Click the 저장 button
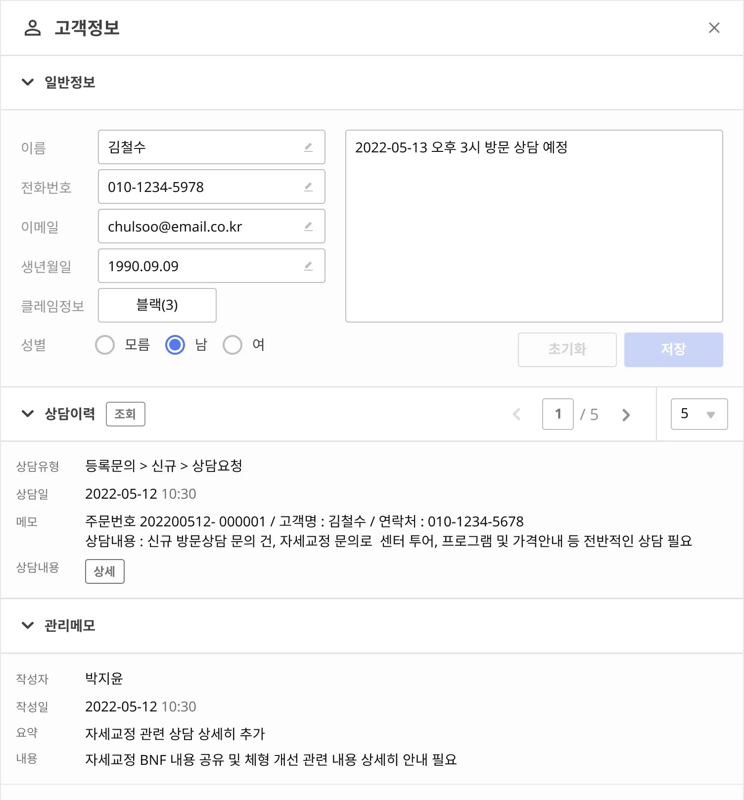744x800 pixels. [x=673, y=349]
